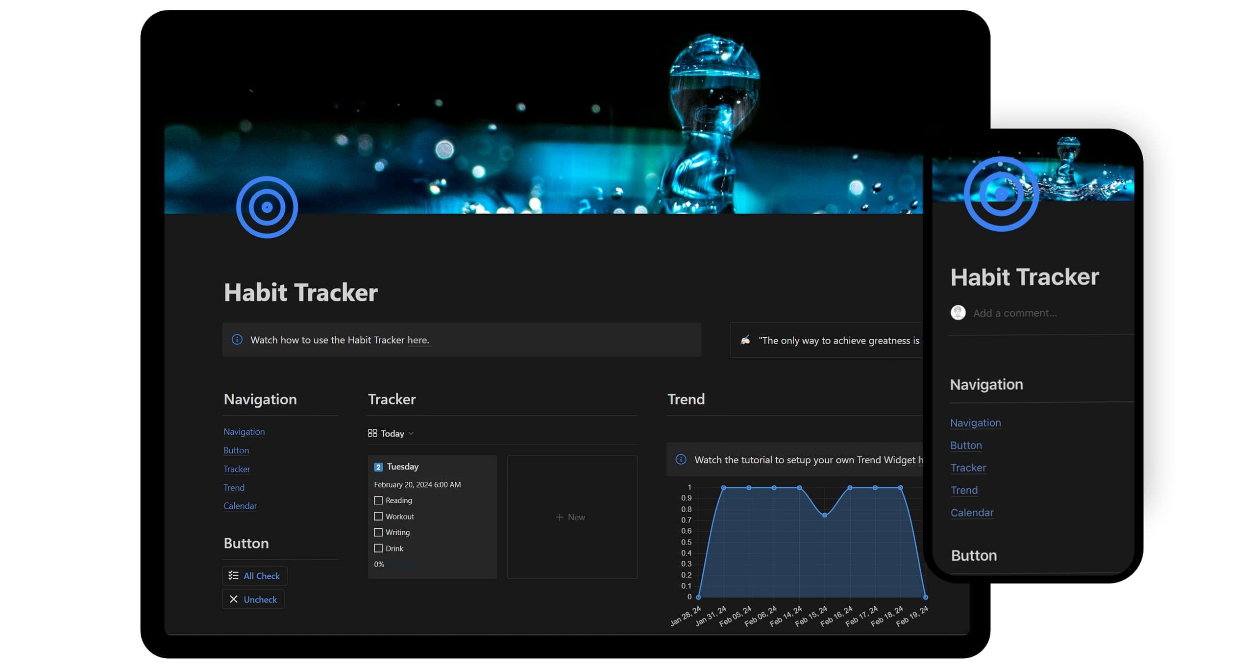The image size is (1254, 669).
Task: Enable the Drink checkbox
Action: click(x=378, y=548)
